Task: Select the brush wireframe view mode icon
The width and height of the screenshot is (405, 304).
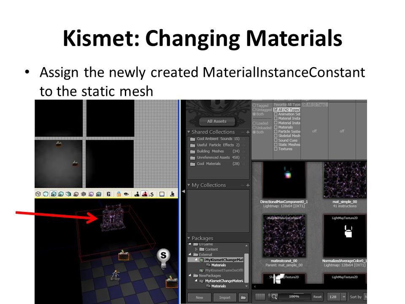Action: coord(46,194)
